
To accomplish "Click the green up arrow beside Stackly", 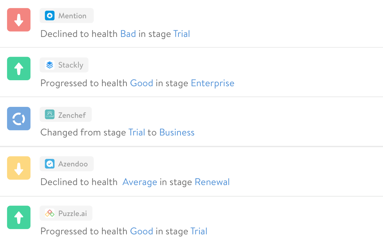I will (x=19, y=69).
